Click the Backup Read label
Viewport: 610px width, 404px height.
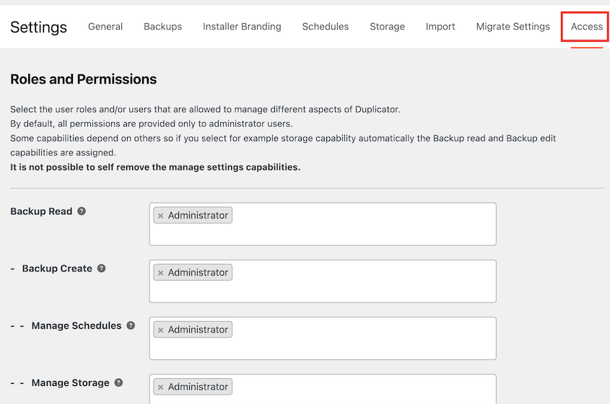pyautogui.click(x=41, y=211)
